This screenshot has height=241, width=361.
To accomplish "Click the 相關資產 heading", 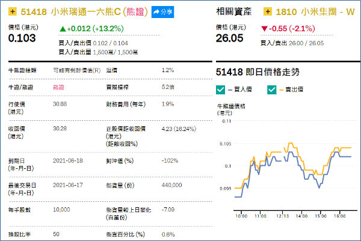I will pyautogui.click(x=233, y=12).
